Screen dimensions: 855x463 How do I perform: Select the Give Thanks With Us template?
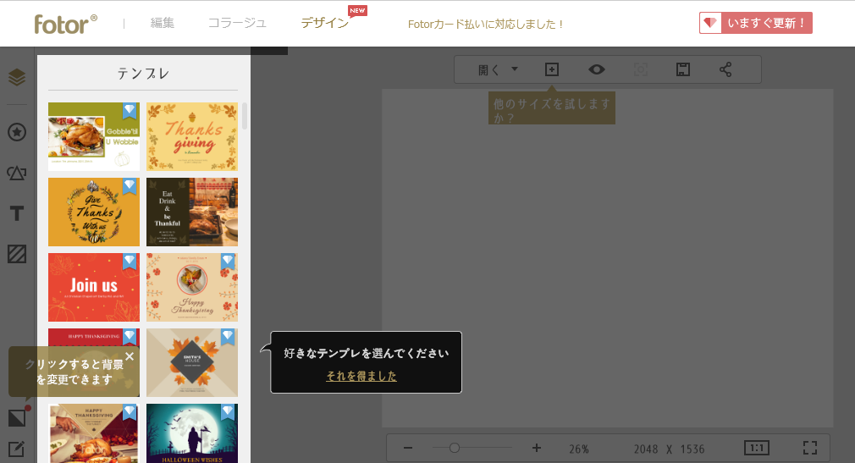94,212
